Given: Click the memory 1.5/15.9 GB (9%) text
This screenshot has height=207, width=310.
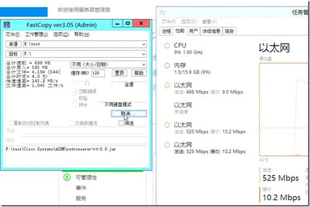Looking at the screenshot, I should click(x=192, y=72).
